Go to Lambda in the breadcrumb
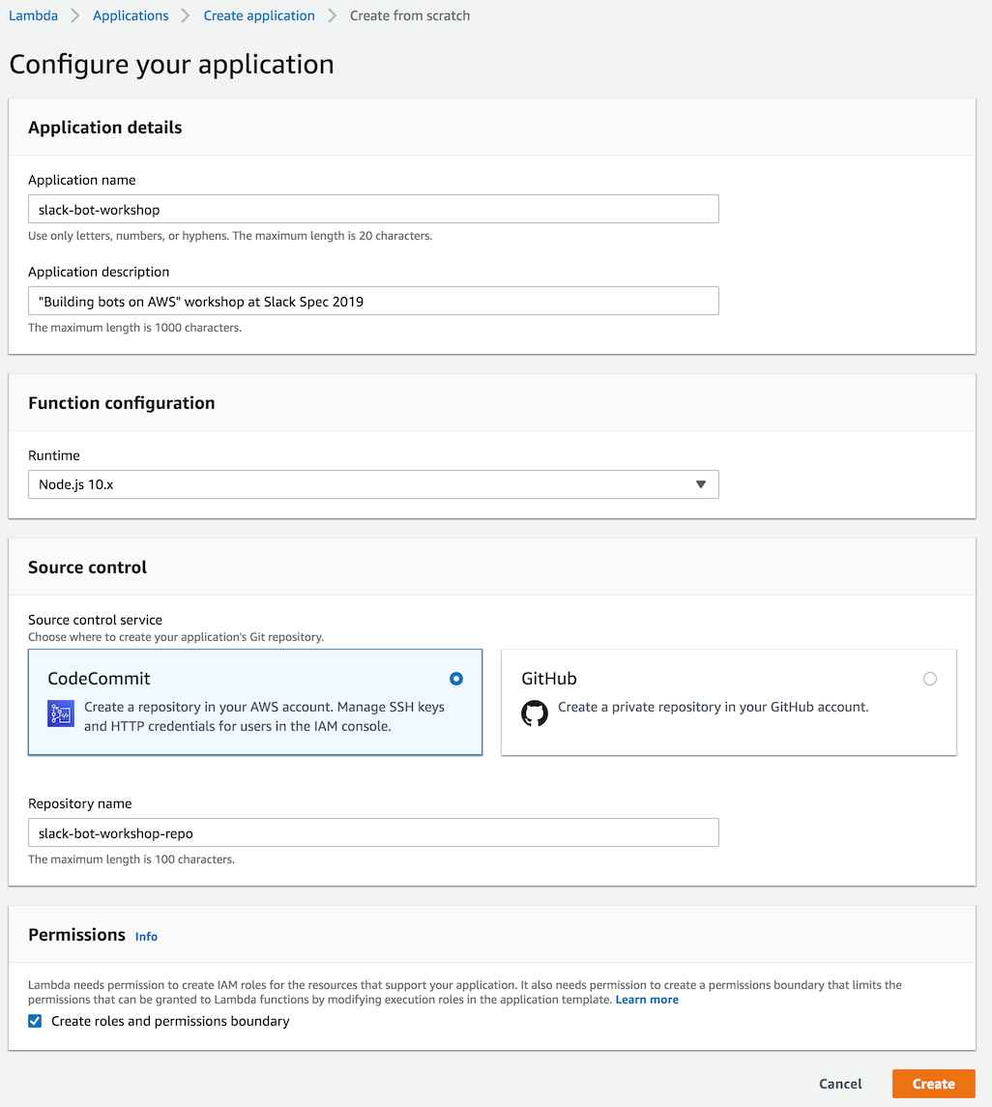The height and width of the screenshot is (1107, 992). 33,15
